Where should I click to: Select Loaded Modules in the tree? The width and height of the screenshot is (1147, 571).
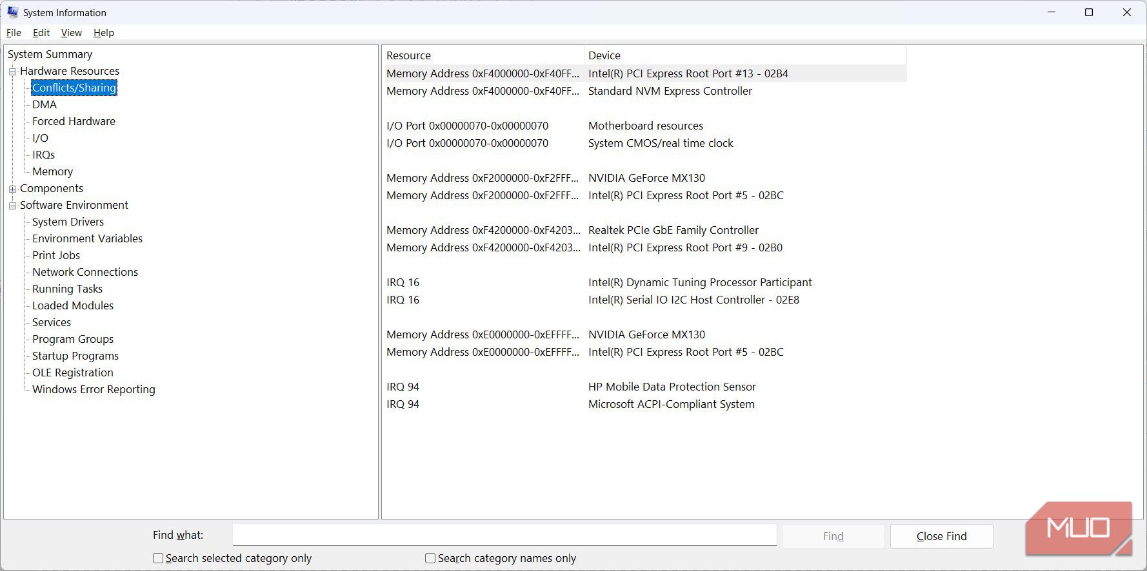pyautogui.click(x=73, y=305)
